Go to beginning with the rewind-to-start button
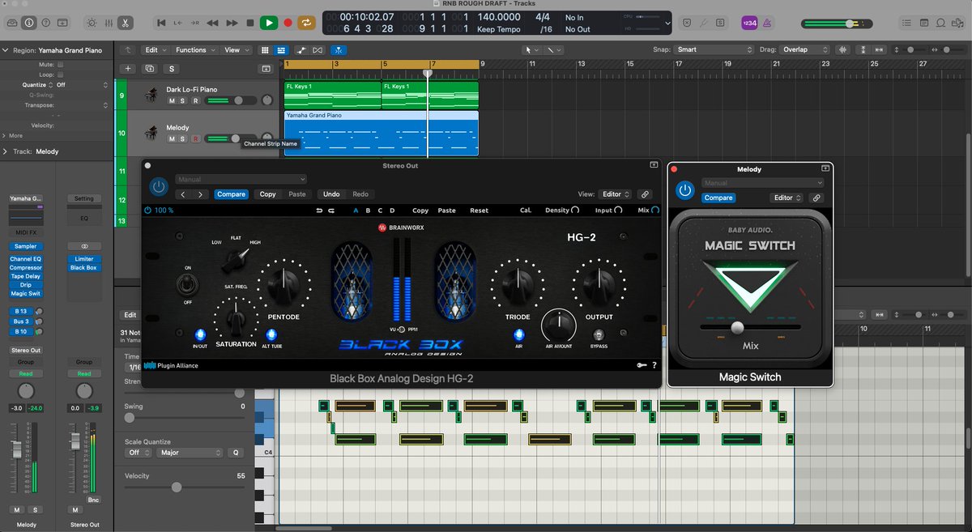972x532 pixels. [162, 23]
